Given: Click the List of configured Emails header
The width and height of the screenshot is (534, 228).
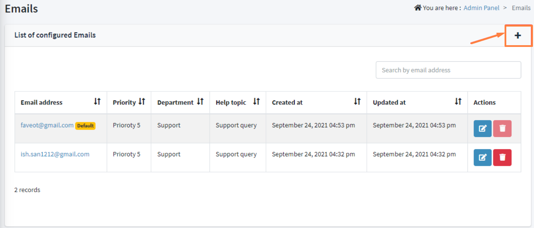Looking at the screenshot, I should point(55,35).
